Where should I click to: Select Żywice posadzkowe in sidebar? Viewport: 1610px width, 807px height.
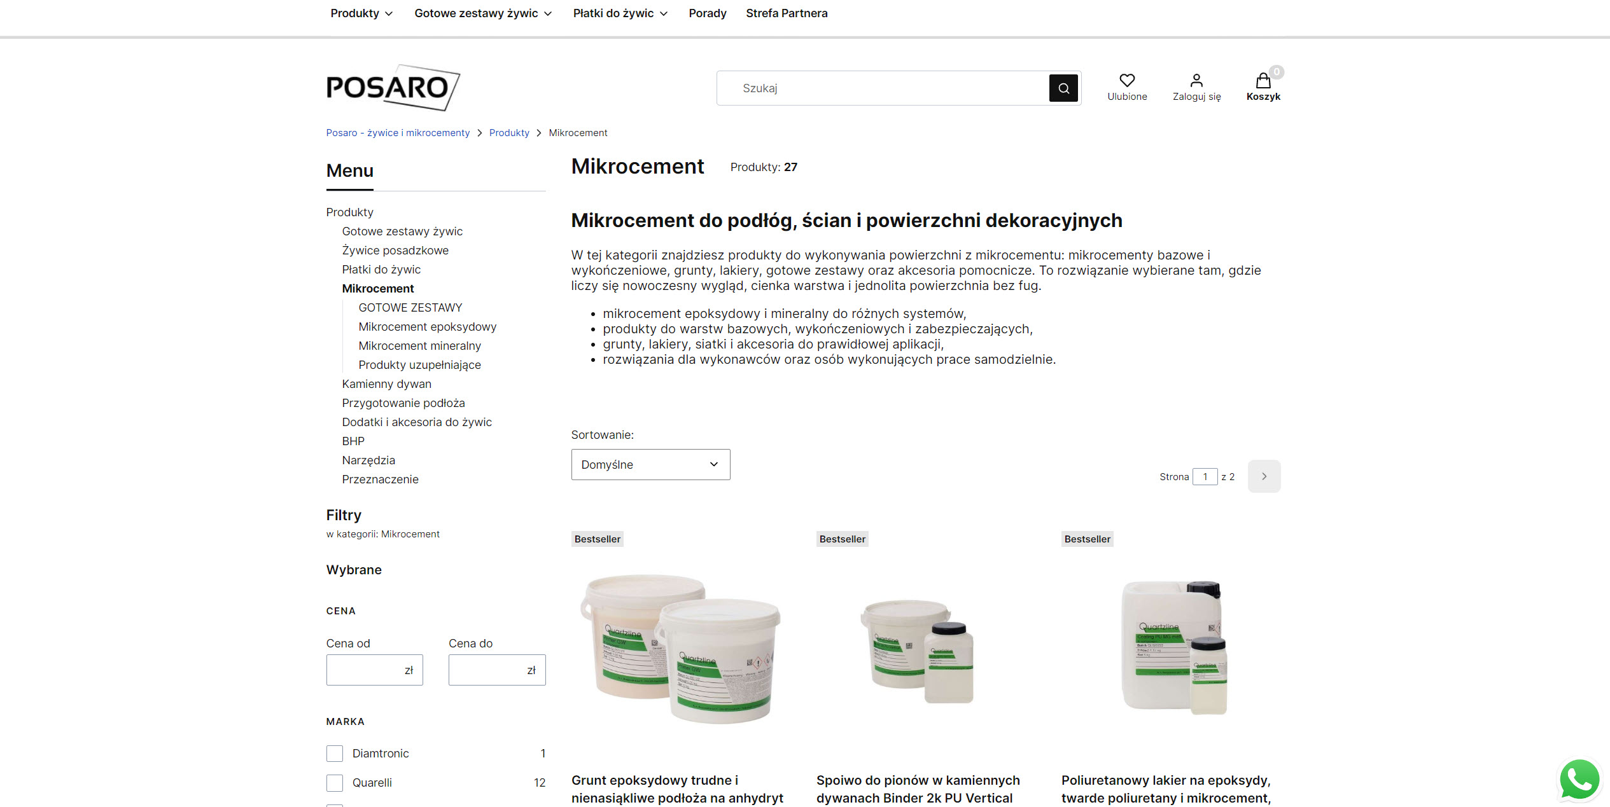tap(395, 251)
